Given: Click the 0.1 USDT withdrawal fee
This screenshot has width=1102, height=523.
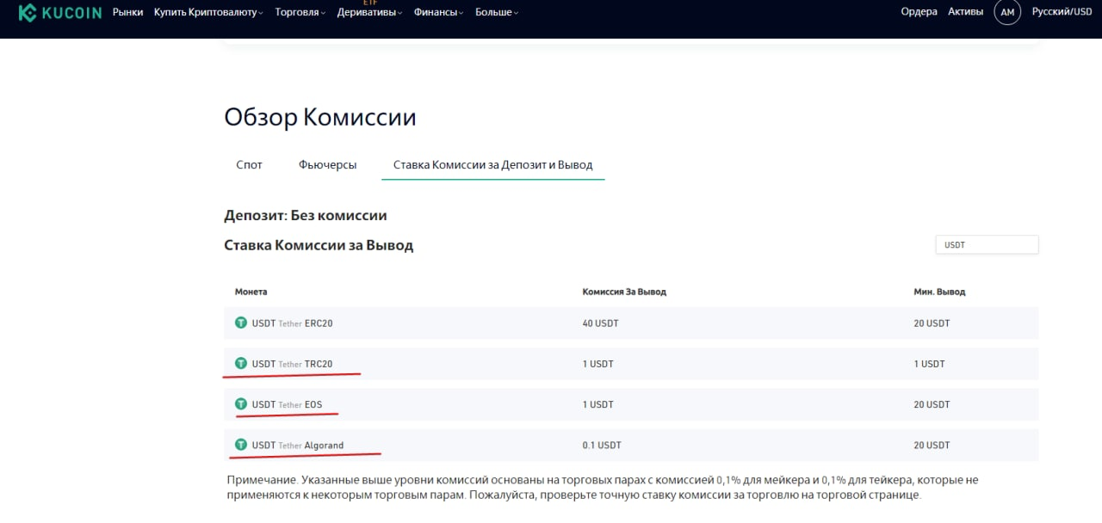Looking at the screenshot, I should [601, 446].
